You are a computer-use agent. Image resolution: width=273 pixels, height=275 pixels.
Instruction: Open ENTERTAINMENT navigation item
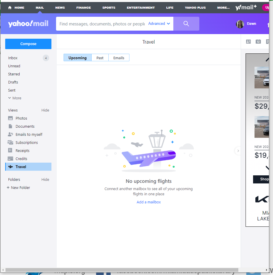click(141, 8)
